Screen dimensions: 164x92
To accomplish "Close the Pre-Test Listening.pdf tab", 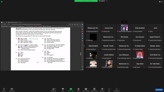I will tap(21, 22).
